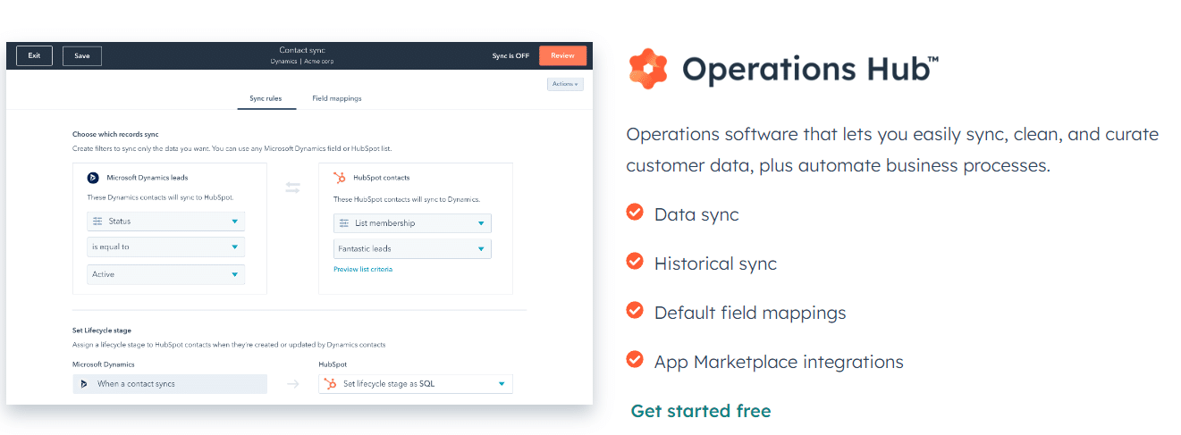Click the 'When a contact syncs' field
Screen dimensions: 1181x435
[170, 384]
